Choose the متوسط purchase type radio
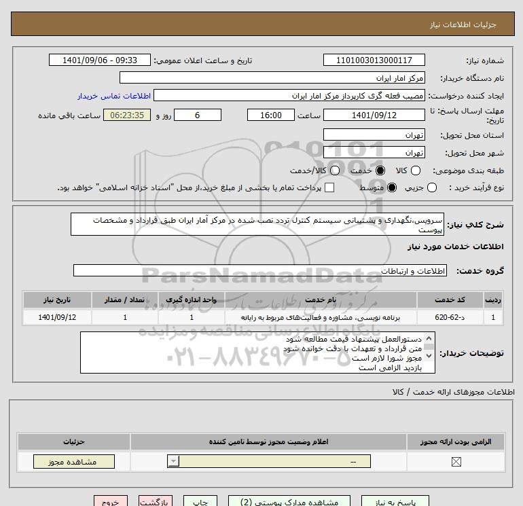The height and width of the screenshot is (506, 523). pos(392,187)
